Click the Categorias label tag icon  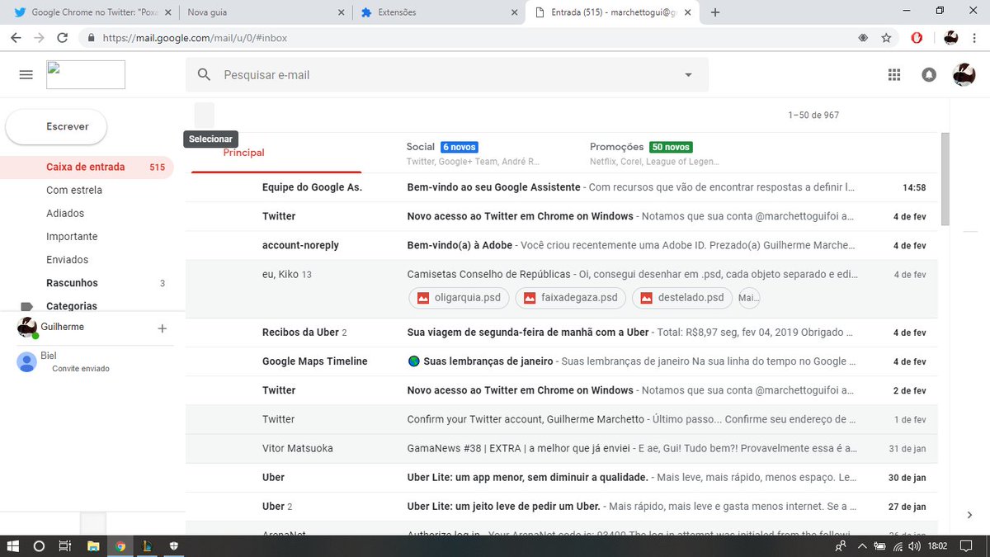26,306
